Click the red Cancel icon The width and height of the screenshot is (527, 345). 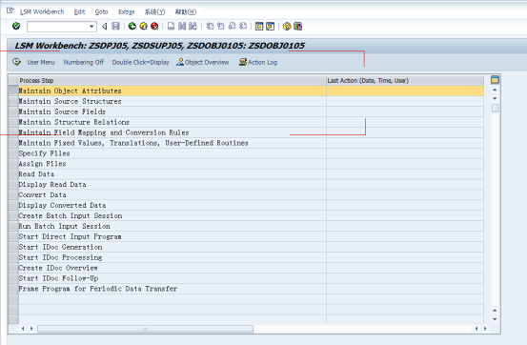click(154, 26)
